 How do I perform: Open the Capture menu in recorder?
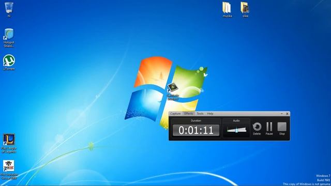point(175,114)
